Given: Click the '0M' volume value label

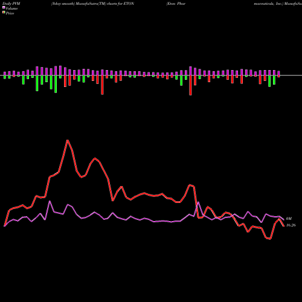Looking at the screenshot, I should (x=289, y=219).
